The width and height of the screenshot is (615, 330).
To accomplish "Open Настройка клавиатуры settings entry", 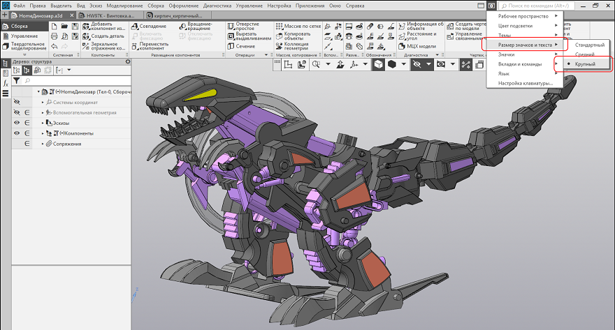I will [525, 84].
